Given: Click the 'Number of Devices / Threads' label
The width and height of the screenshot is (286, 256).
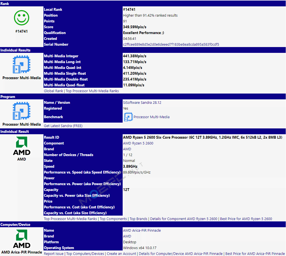Looking at the screenshot, I should 68,155.
